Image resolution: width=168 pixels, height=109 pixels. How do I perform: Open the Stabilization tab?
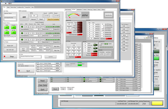click(79, 10)
